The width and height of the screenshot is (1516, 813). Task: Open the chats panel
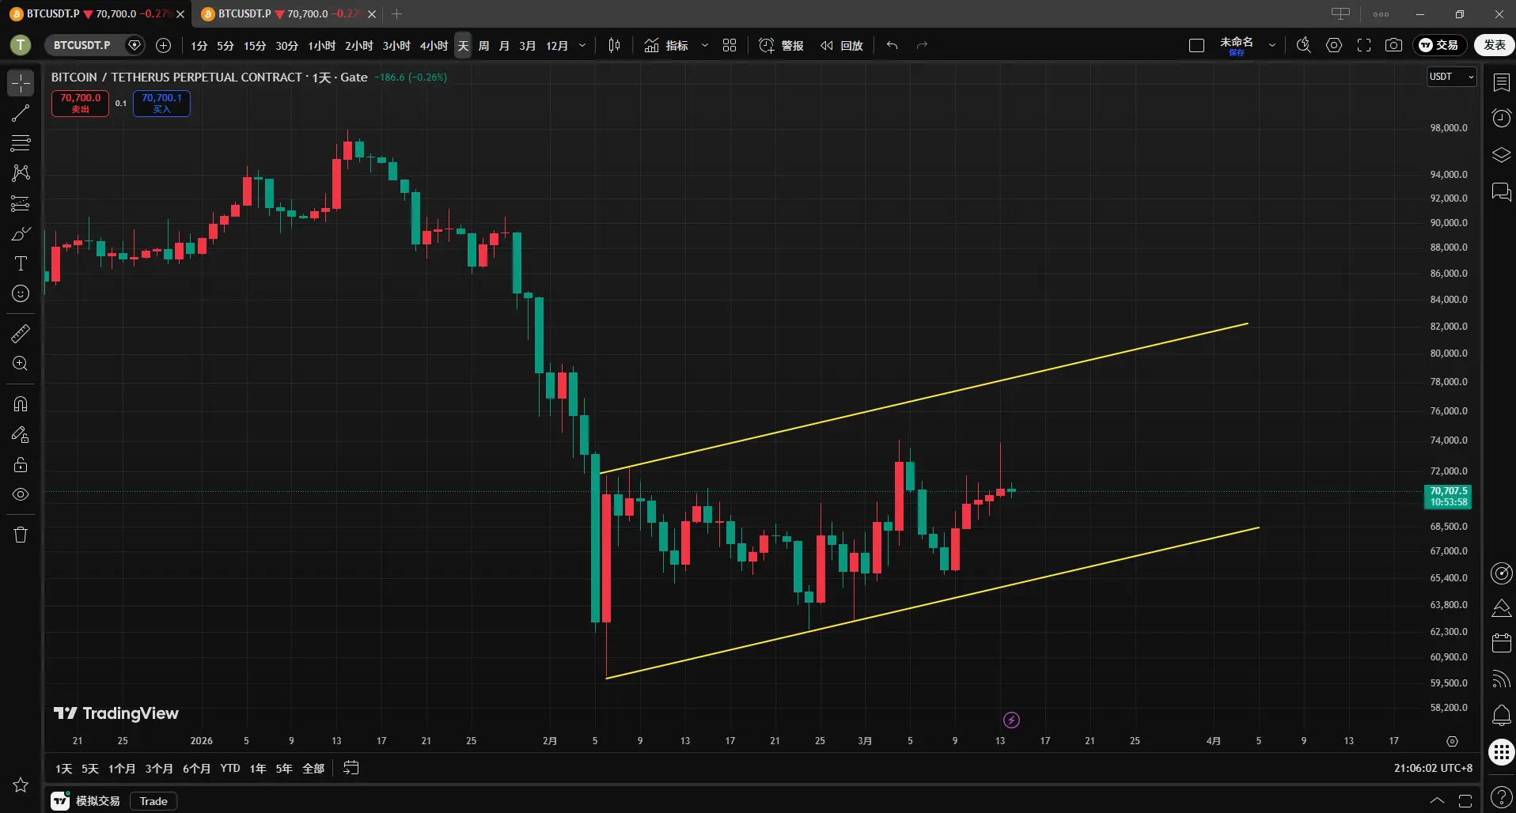click(1501, 191)
